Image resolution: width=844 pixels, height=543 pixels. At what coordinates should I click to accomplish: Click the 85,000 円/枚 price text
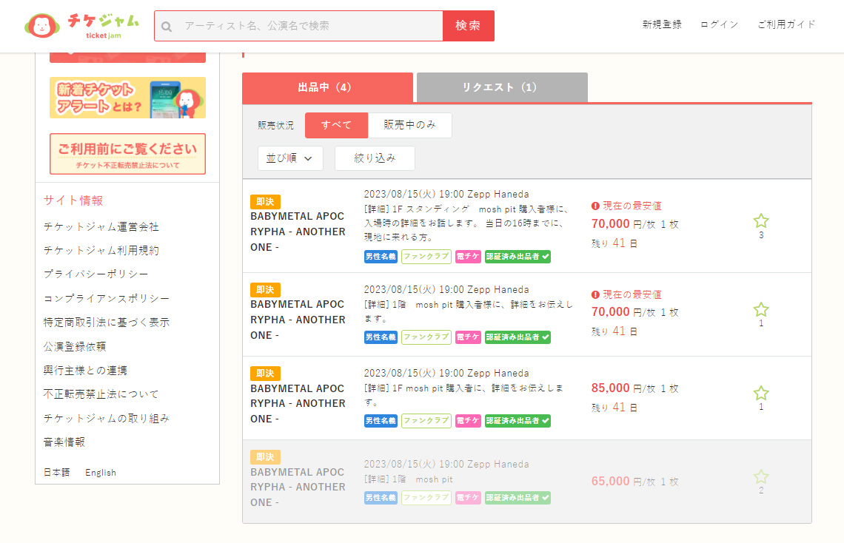(x=623, y=388)
